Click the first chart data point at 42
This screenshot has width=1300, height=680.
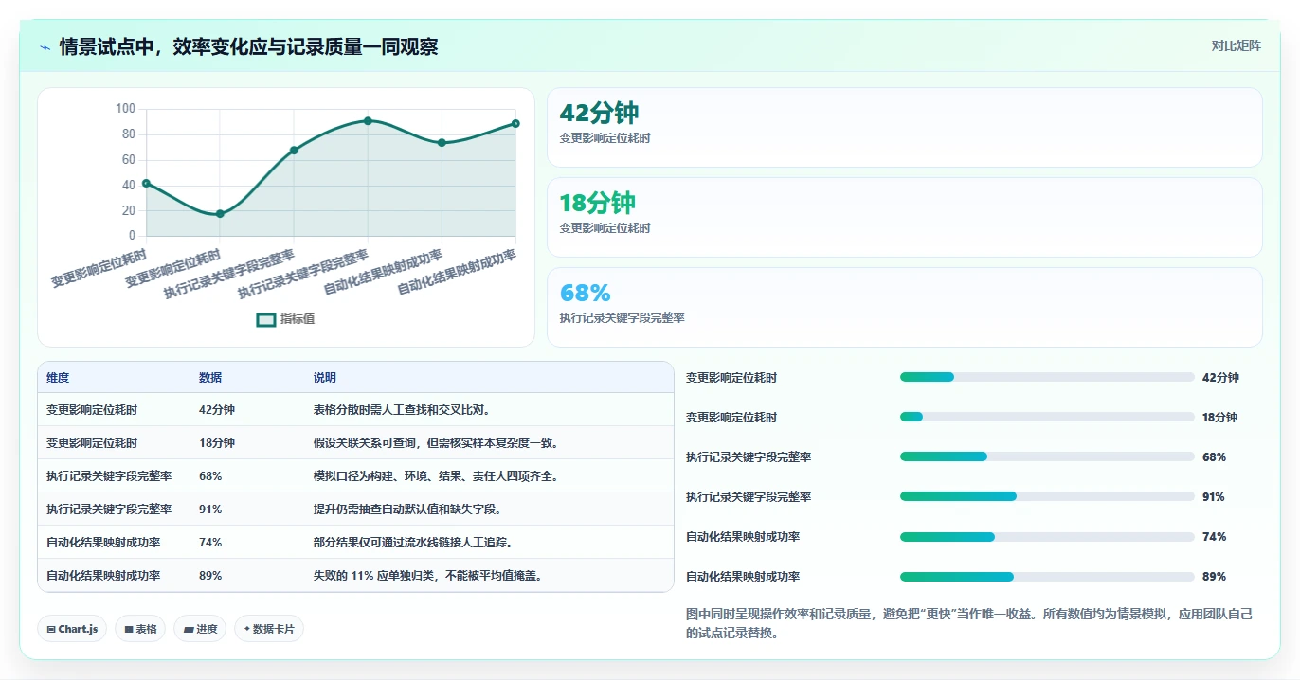pyautogui.click(x=146, y=183)
